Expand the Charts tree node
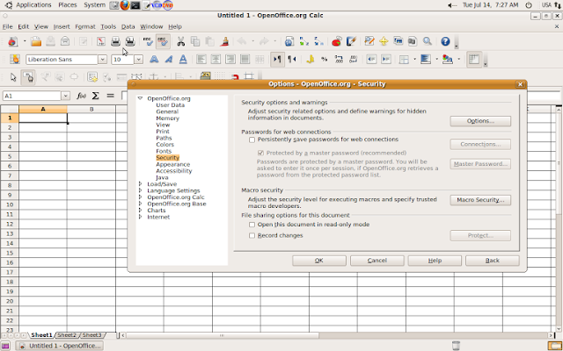563x351 pixels. [140, 211]
